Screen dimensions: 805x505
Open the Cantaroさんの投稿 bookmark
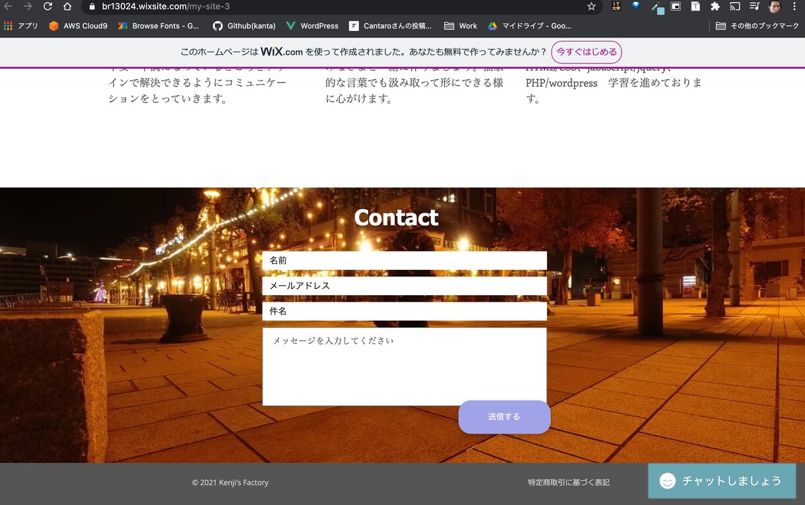(390, 26)
